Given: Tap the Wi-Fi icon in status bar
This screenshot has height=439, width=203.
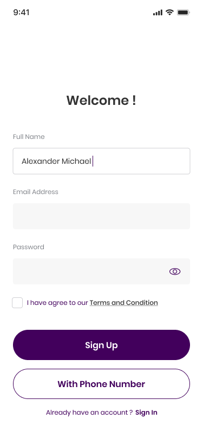Looking at the screenshot, I should tap(169, 12).
